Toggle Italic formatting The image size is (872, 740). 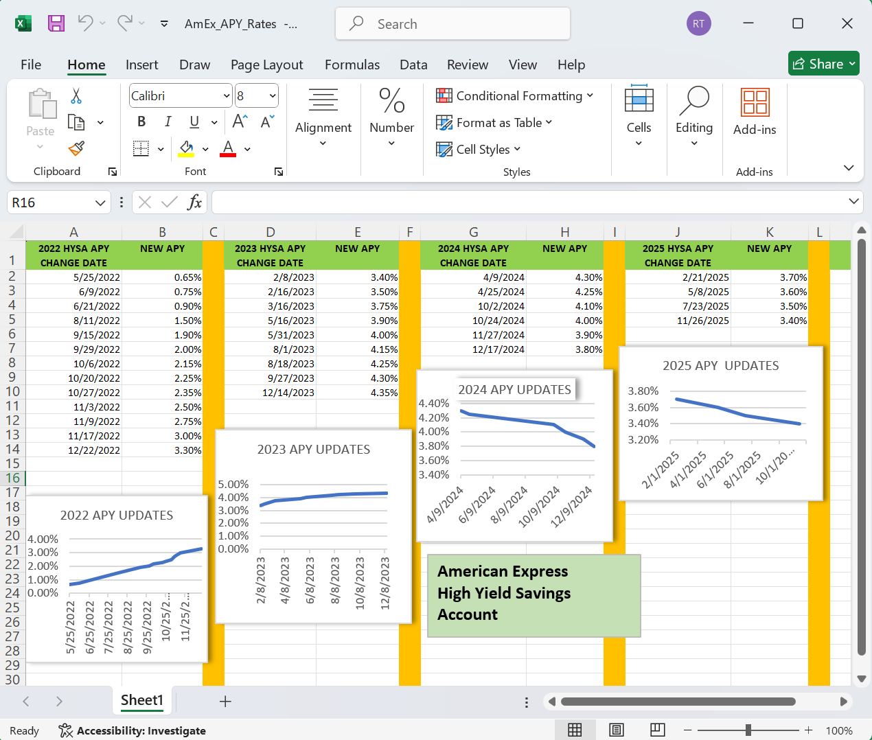click(x=168, y=122)
